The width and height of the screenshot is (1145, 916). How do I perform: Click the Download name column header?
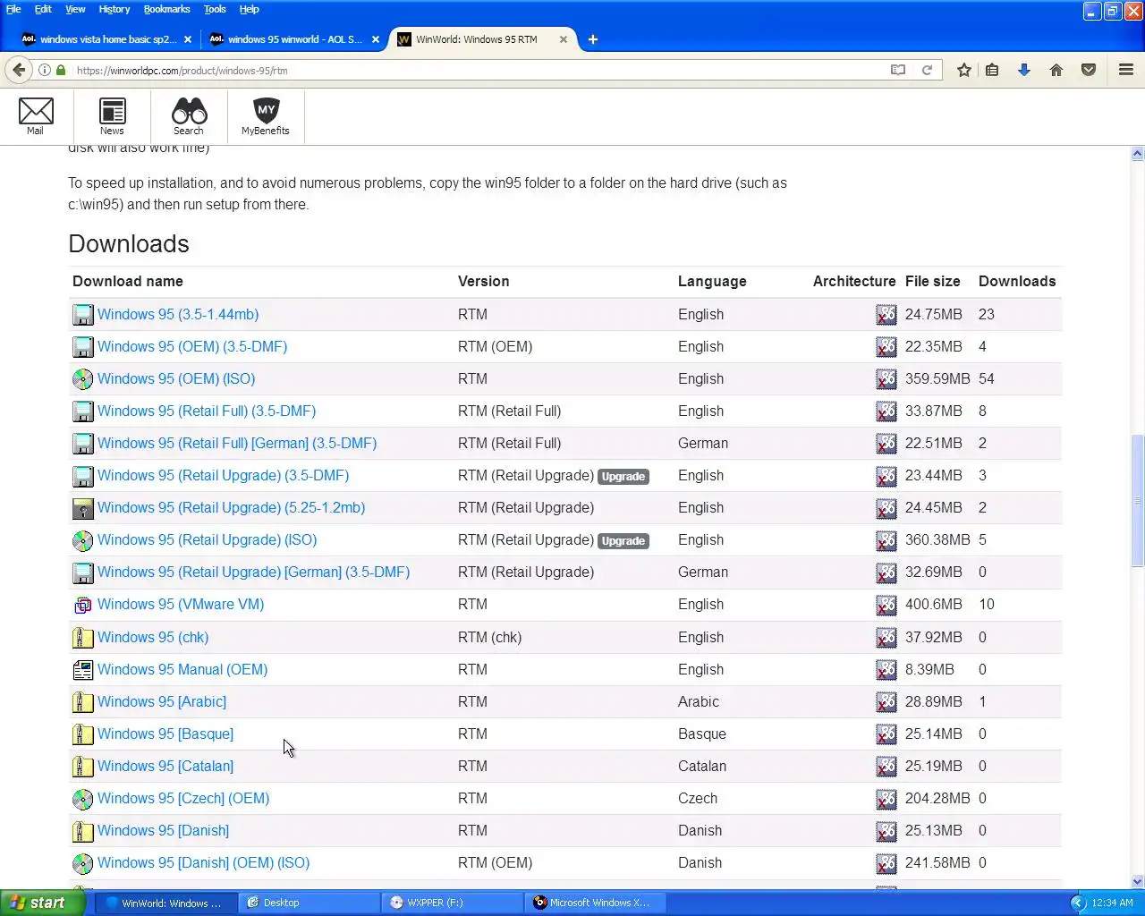pos(128,281)
